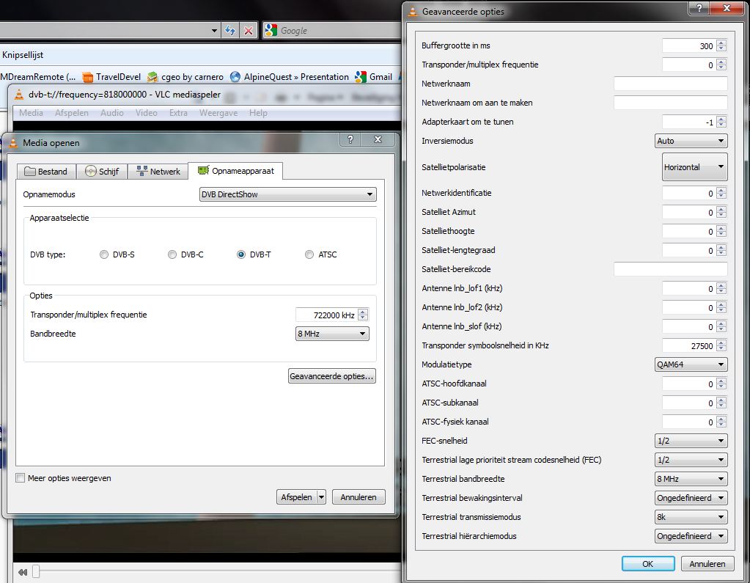Viewport: 750px width, 583px height.
Task: Click the browser refresh icon
Action: coord(230,31)
